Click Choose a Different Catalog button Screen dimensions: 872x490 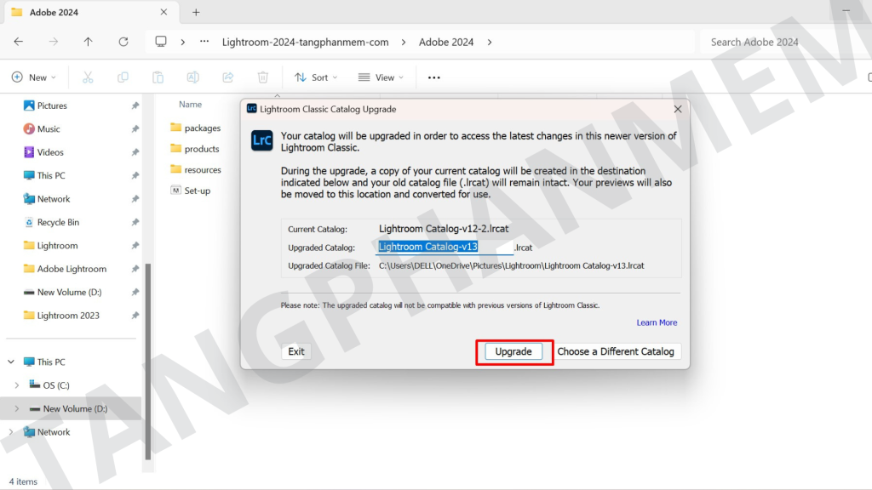click(x=616, y=351)
